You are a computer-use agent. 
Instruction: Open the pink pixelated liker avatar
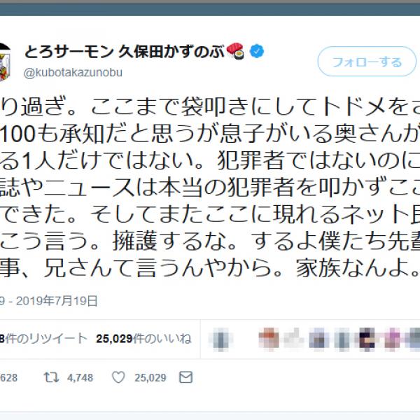[392, 339]
